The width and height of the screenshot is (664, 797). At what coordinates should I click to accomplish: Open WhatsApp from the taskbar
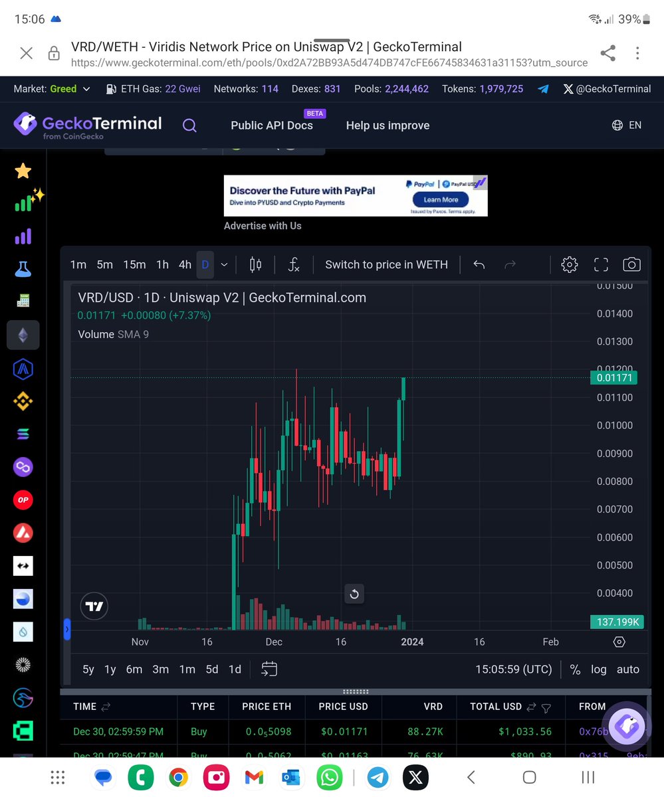pos(330,776)
